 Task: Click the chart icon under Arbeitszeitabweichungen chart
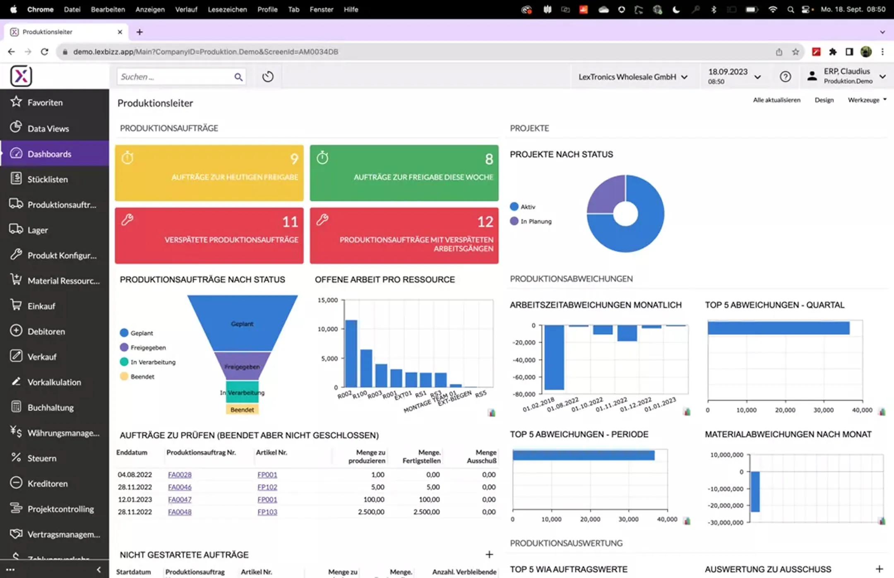(687, 412)
